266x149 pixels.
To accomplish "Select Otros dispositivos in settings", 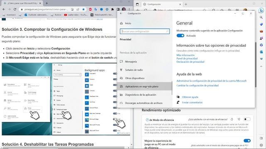I will click(x=145, y=78).
